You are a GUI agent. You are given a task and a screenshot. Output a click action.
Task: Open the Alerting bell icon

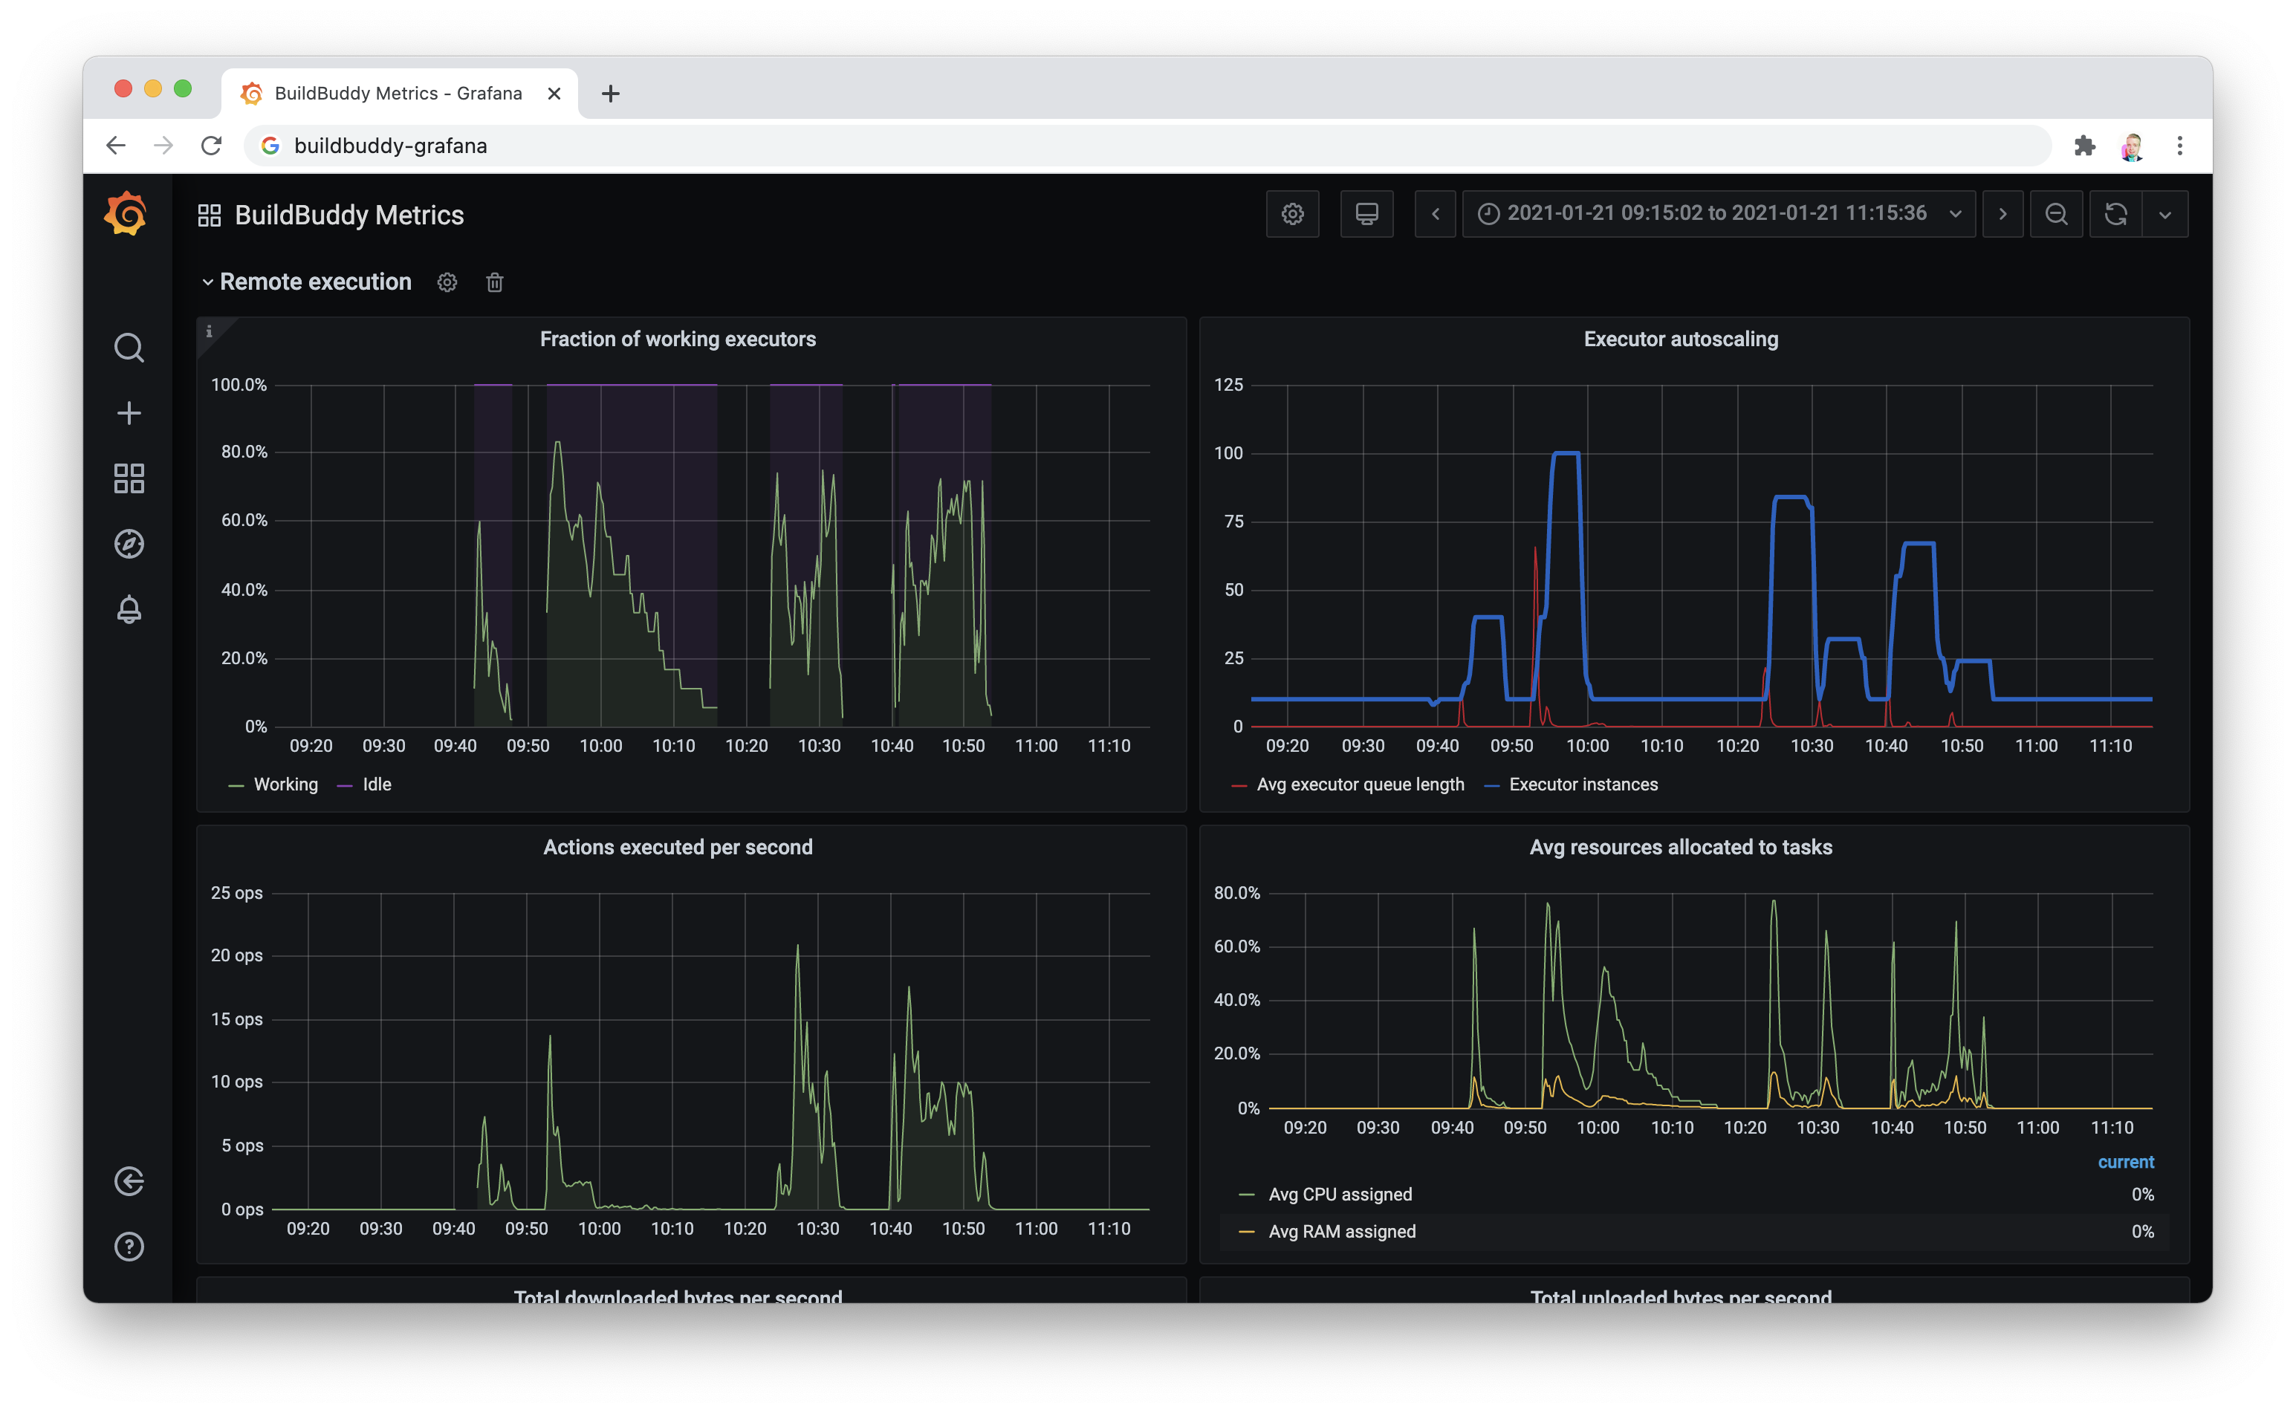[x=129, y=609]
